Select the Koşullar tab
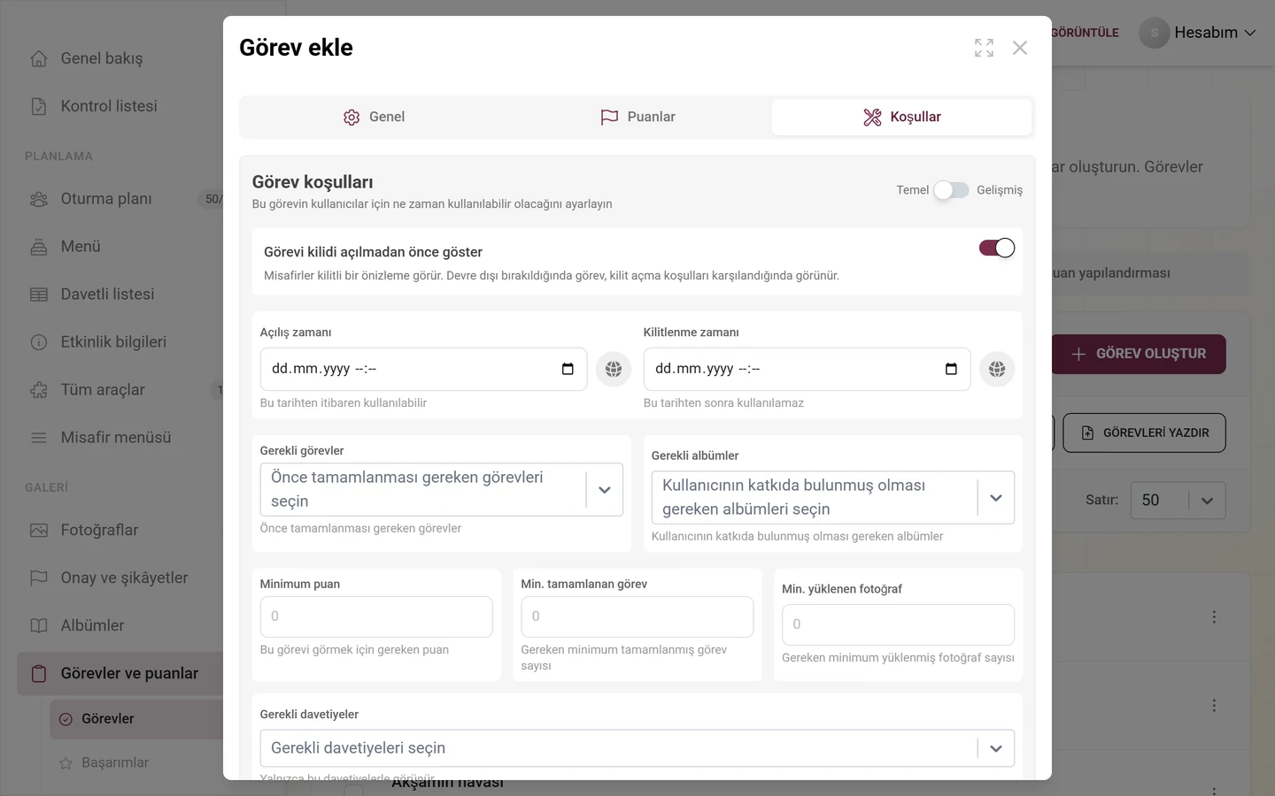The height and width of the screenshot is (796, 1275). (901, 117)
